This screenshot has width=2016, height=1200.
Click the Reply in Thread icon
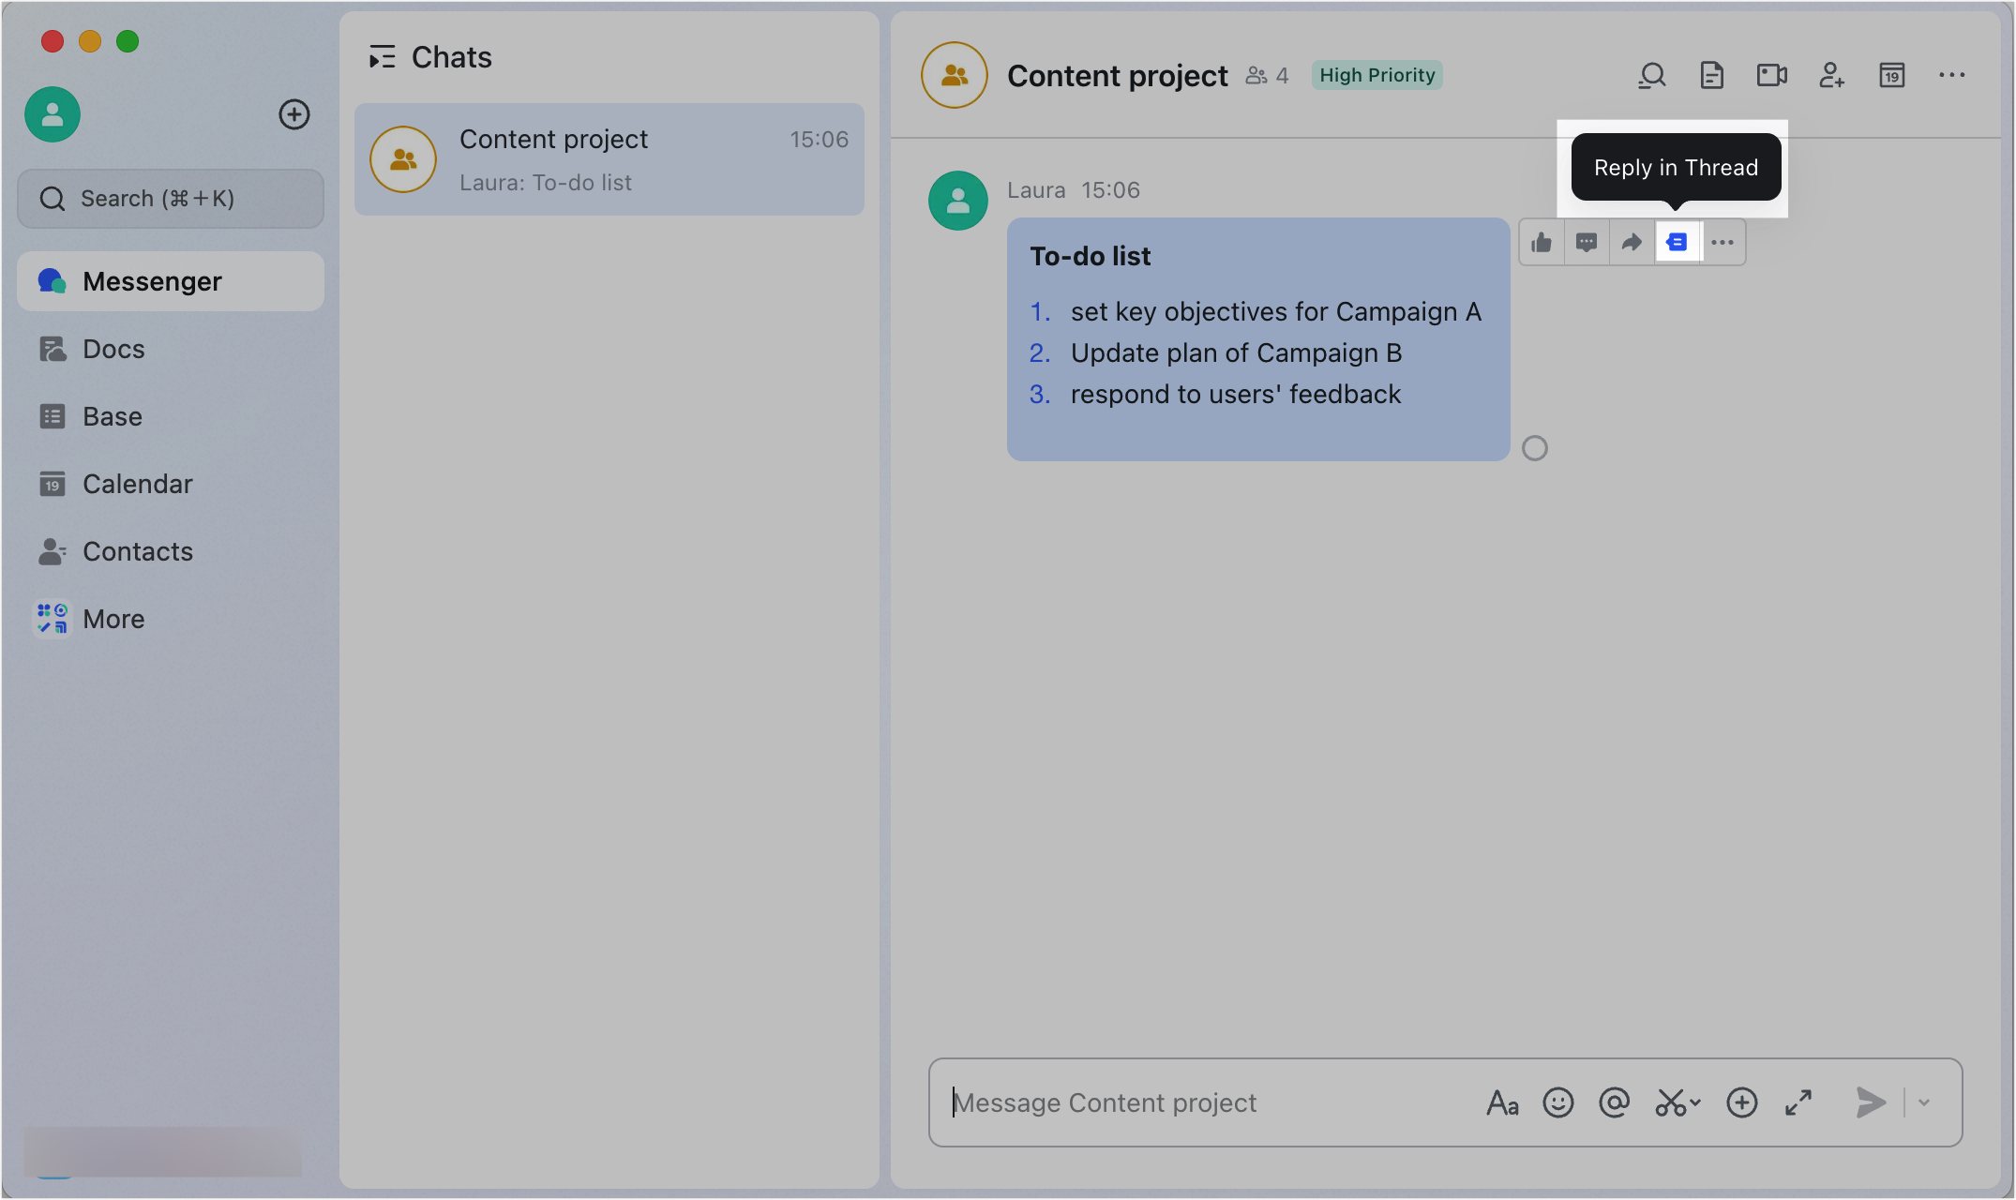pos(1677,243)
